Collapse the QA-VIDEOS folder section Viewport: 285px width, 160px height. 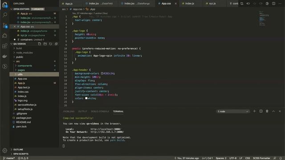click(x=12, y=44)
